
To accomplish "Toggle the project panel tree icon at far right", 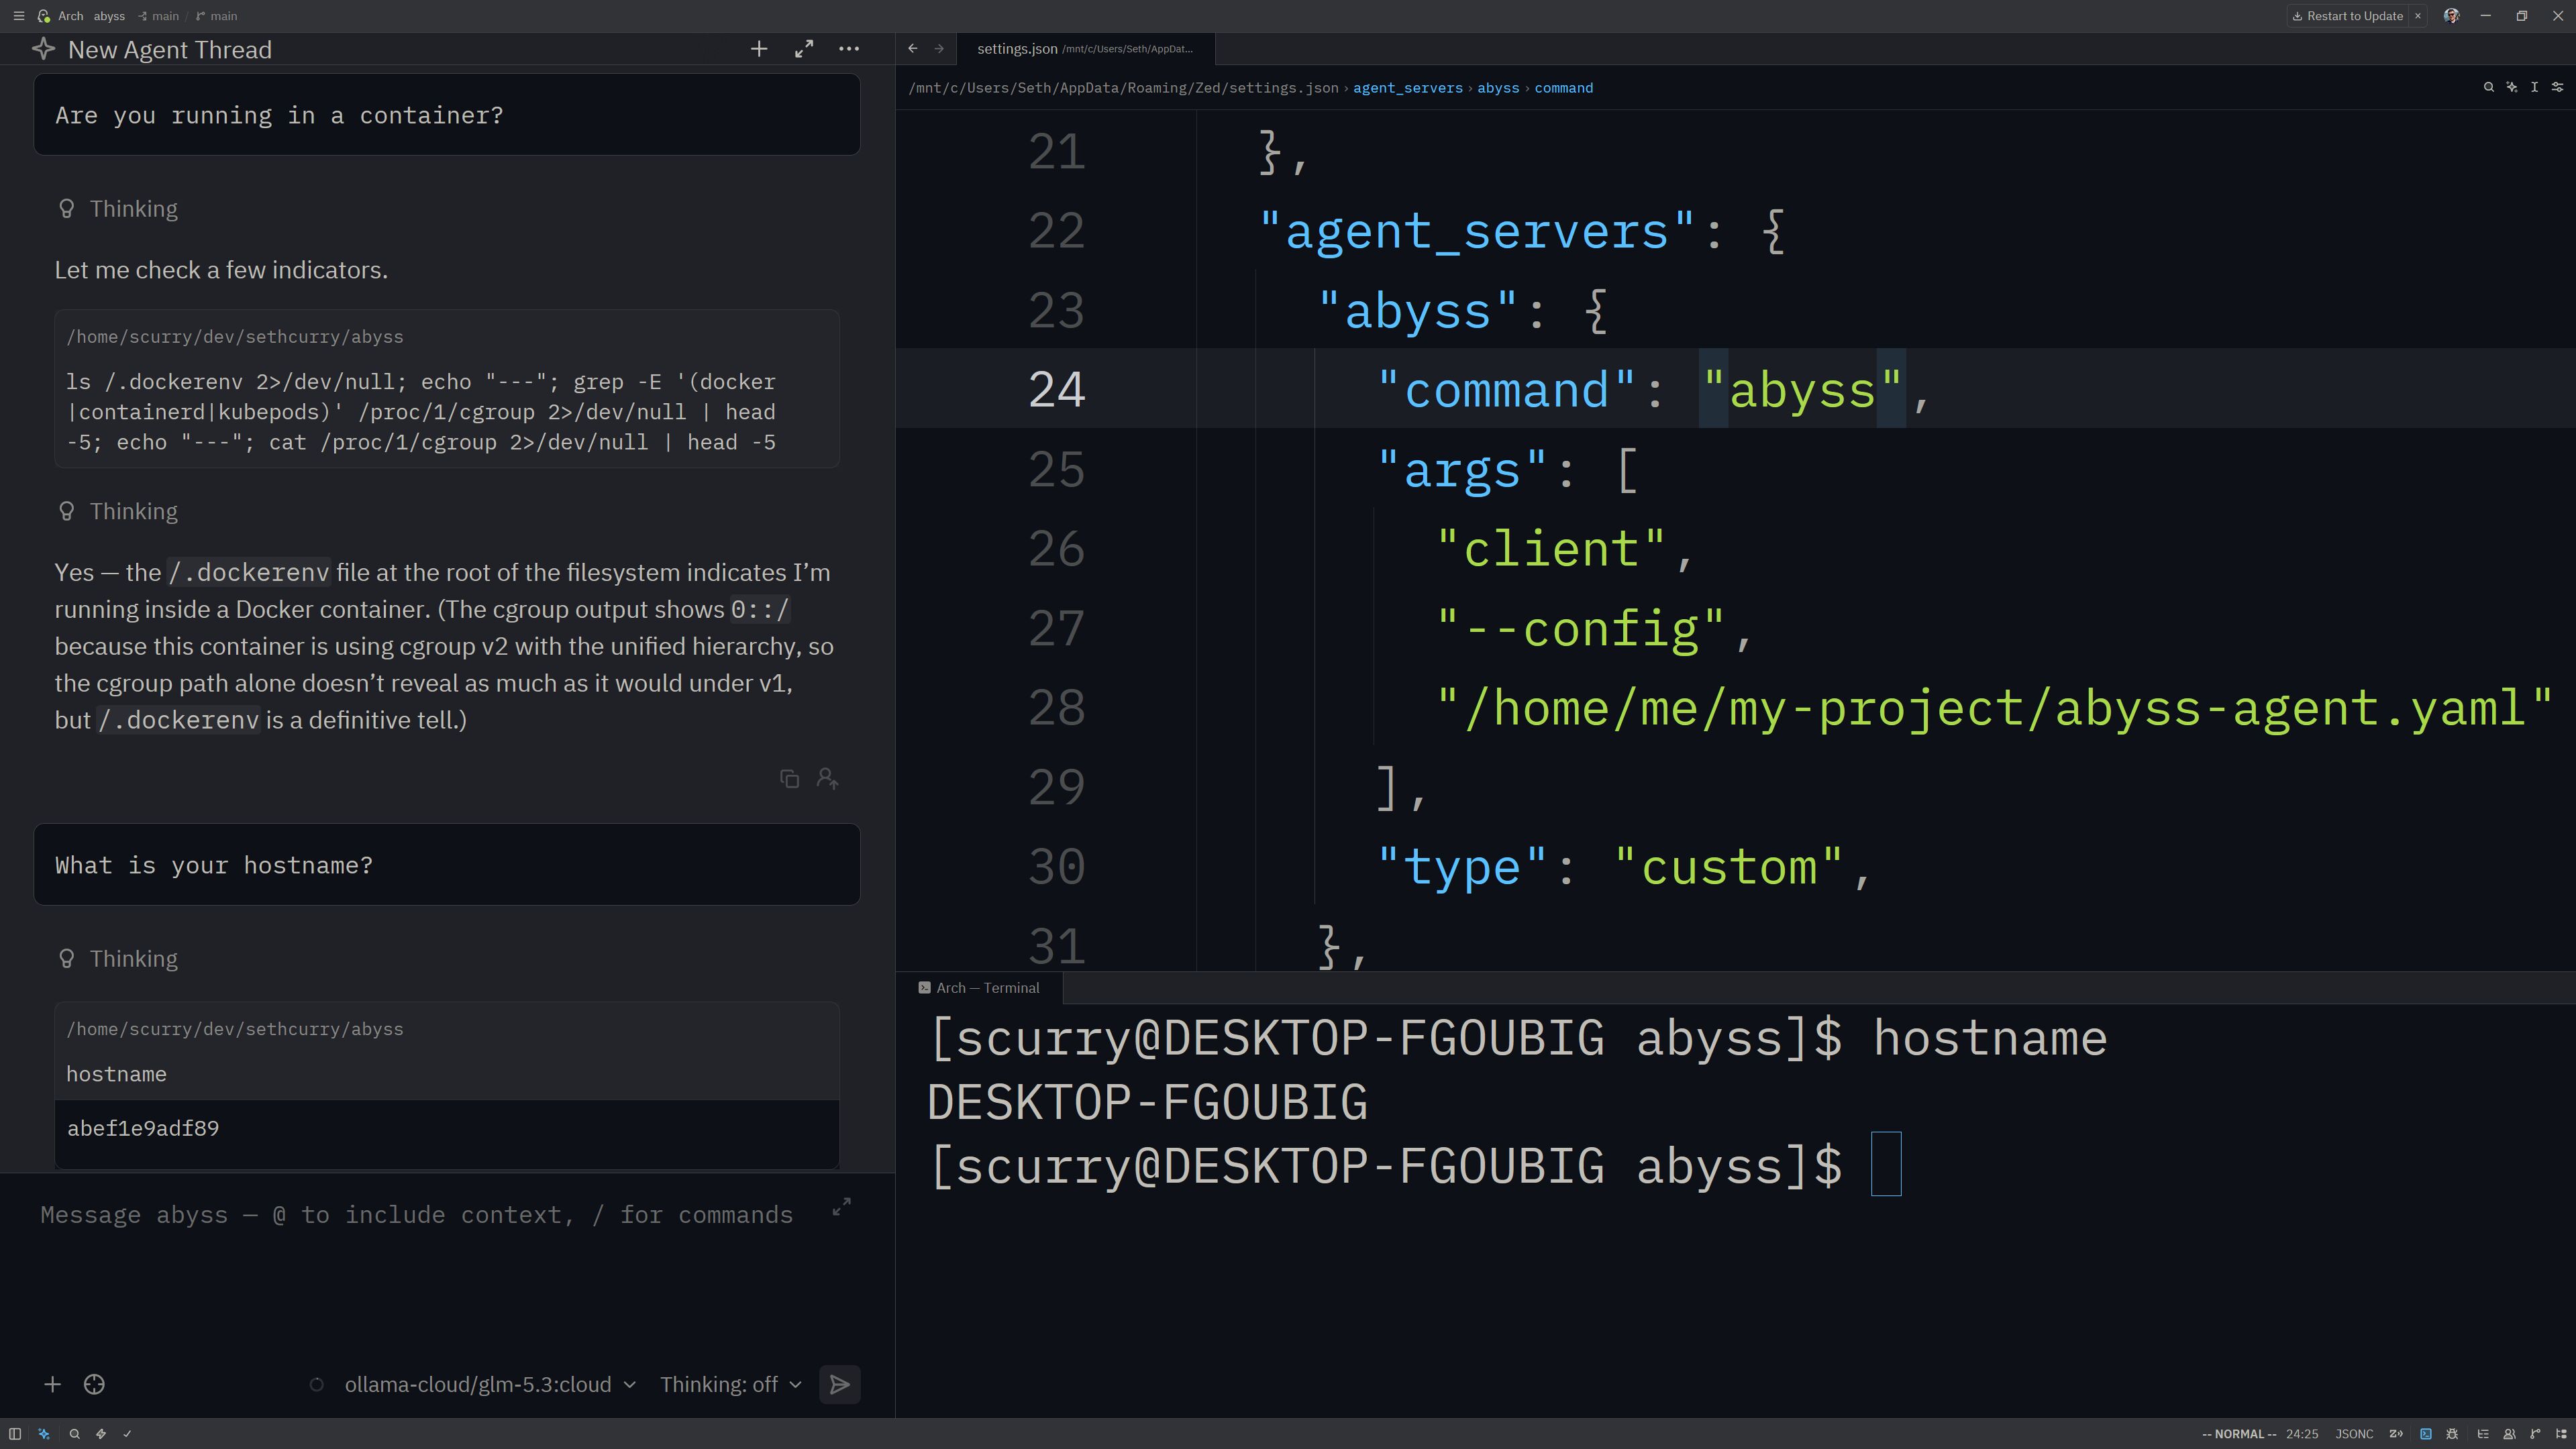I will click(2561, 1433).
